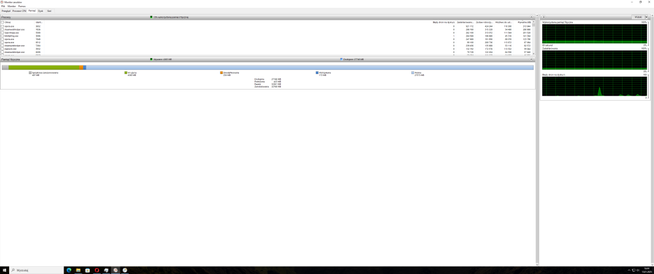Hide the graphs pane with round arrow
Image resolution: width=654 pixels, height=274 pixels.
[543, 17]
